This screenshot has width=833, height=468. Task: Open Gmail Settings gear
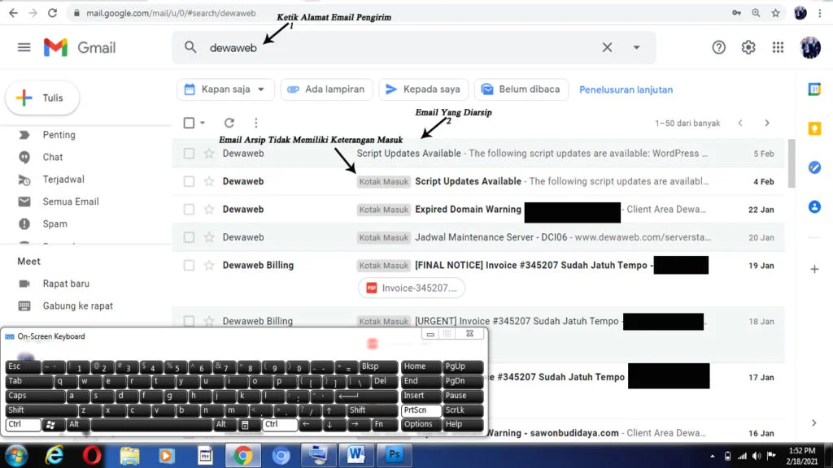coord(748,47)
